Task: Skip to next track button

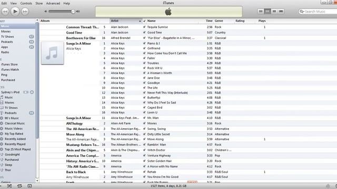Action: tap(25, 12)
